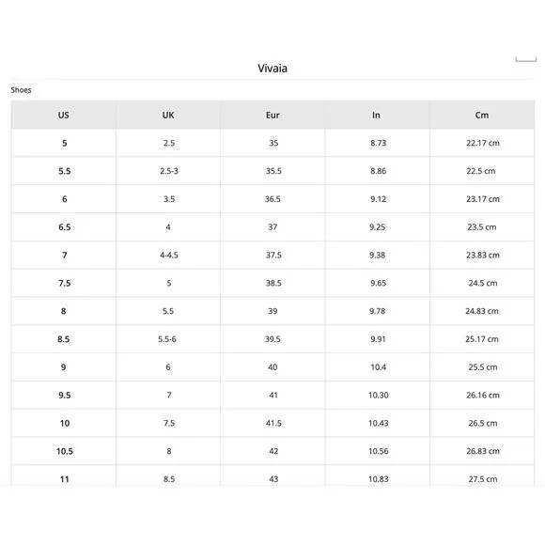Click the UK 5.5-6 cell
Image resolution: width=545 pixels, height=545 pixels.
168,339
